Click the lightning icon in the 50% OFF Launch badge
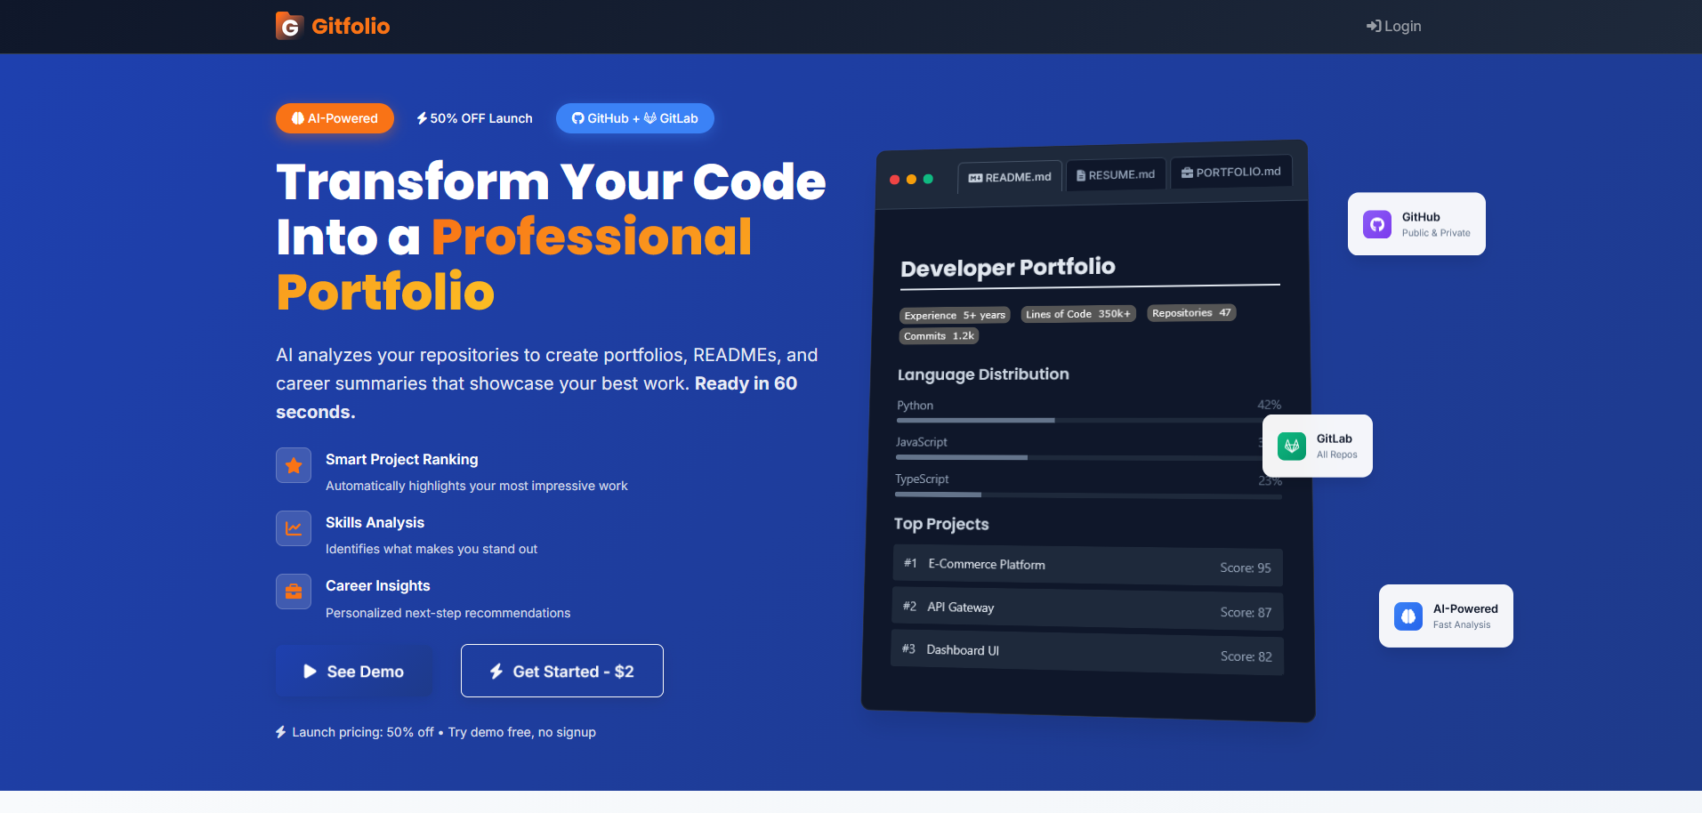This screenshot has width=1702, height=813. [420, 117]
